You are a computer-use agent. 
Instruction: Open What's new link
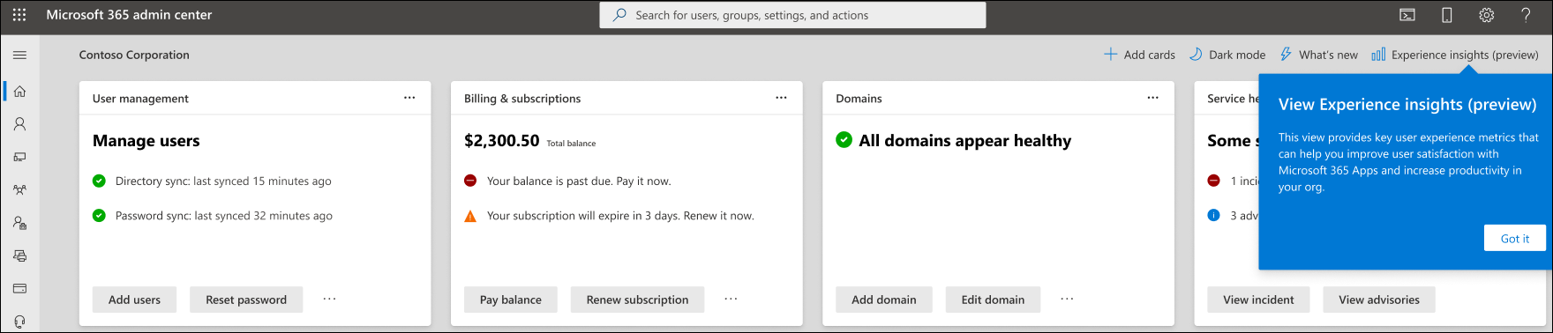click(1328, 55)
